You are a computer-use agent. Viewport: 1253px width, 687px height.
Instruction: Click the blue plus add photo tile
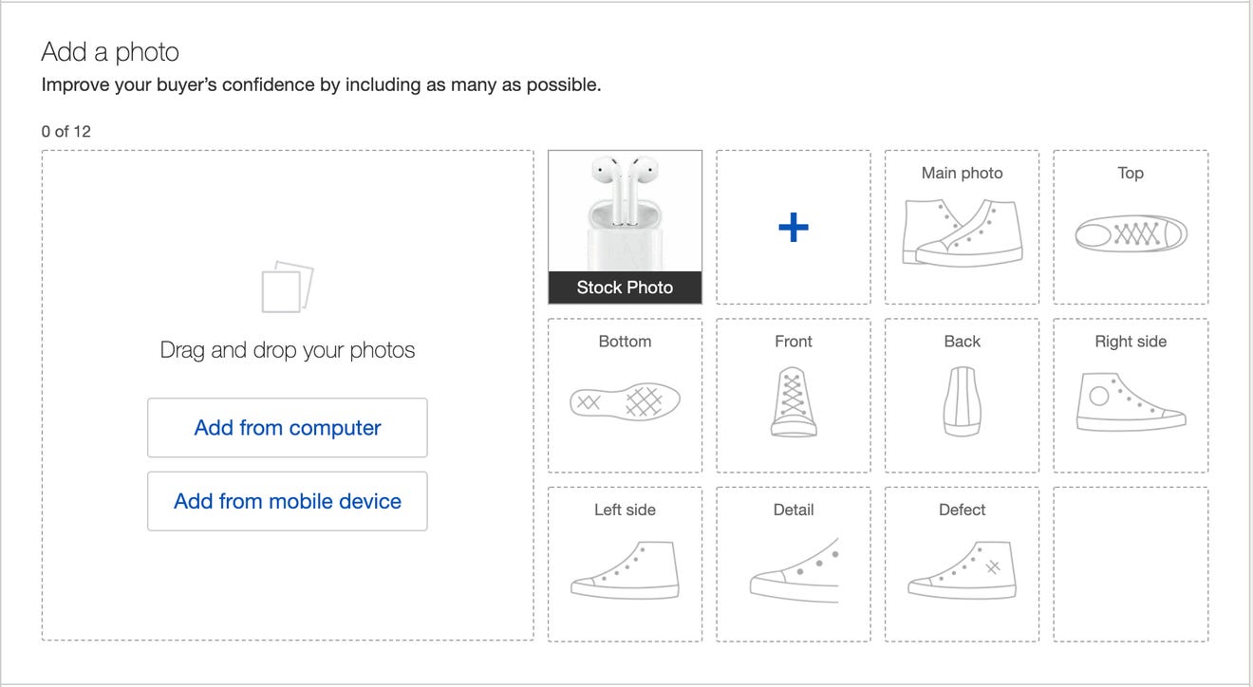coord(793,227)
